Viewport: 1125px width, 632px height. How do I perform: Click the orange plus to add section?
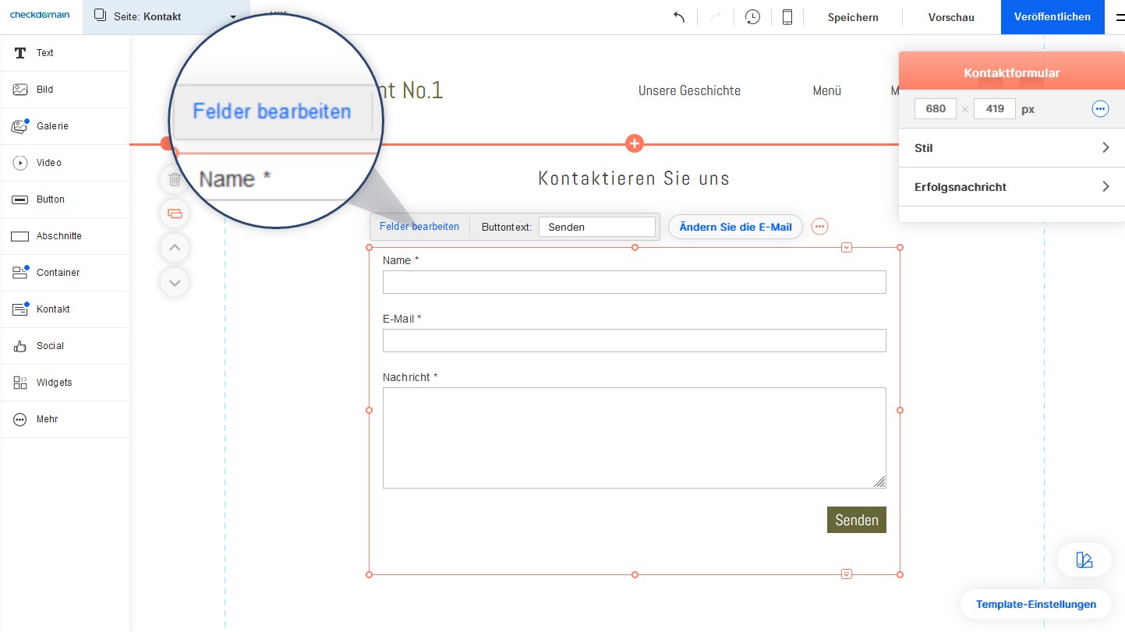pyautogui.click(x=635, y=143)
